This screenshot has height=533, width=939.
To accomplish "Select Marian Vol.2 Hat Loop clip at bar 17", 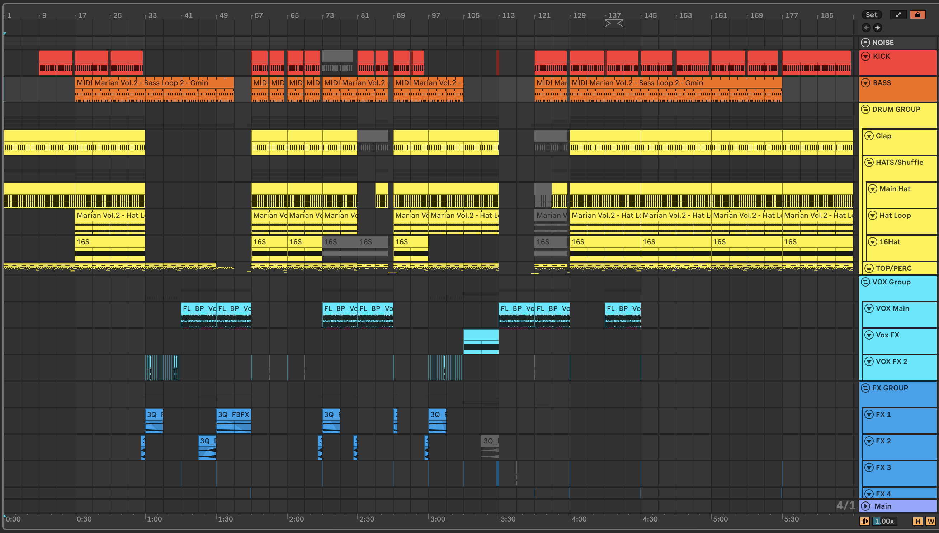I will pyautogui.click(x=110, y=222).
